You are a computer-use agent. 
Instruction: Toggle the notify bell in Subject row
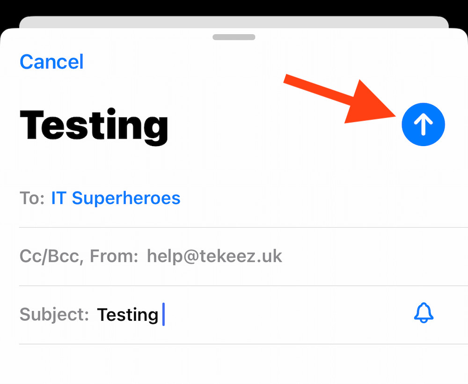(424, 313)
